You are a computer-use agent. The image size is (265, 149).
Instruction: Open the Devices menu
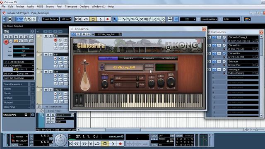tap(84, 7)
